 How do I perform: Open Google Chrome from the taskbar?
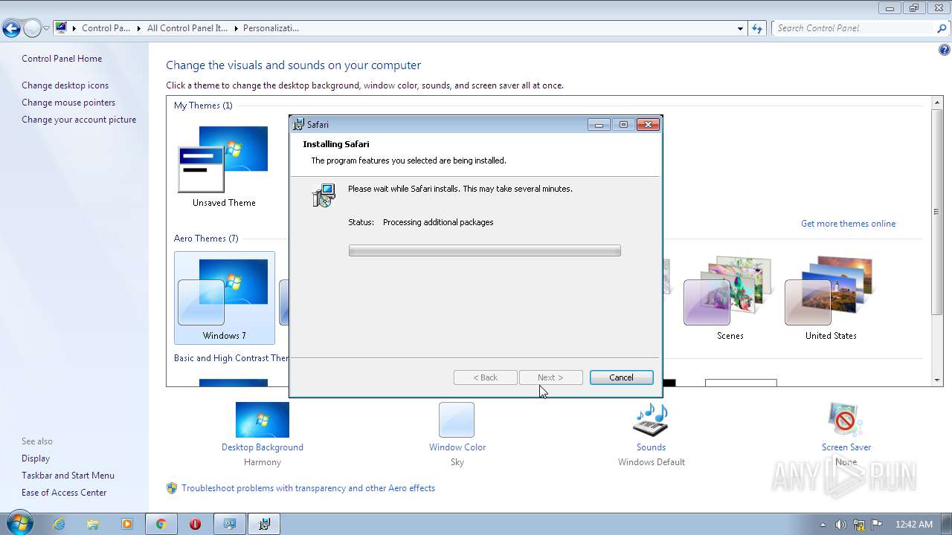(161, 524)
